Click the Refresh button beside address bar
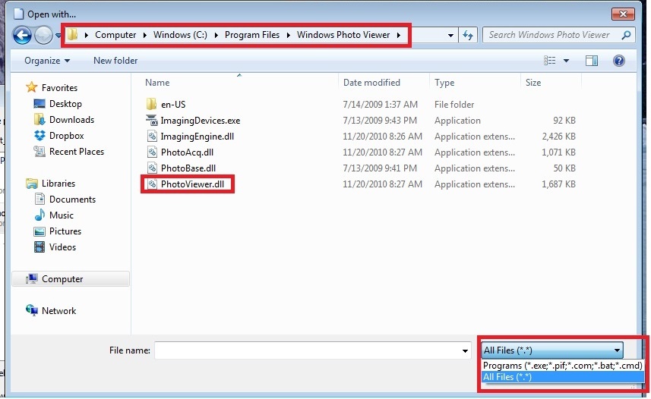 point(469,35)
